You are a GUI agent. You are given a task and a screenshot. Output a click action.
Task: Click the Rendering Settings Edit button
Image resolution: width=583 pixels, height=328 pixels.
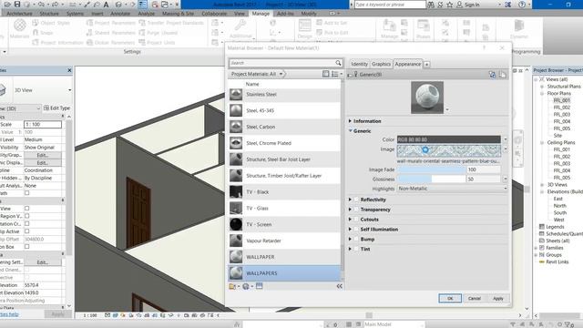[x=43, y=262]
